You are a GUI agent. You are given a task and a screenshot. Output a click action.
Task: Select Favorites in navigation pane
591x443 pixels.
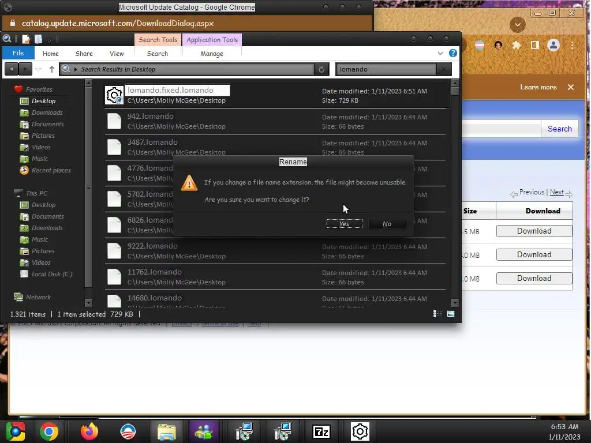[39, 89]
